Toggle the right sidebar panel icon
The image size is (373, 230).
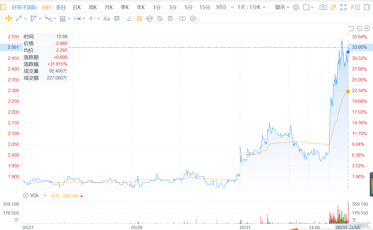tap(367, 7)
